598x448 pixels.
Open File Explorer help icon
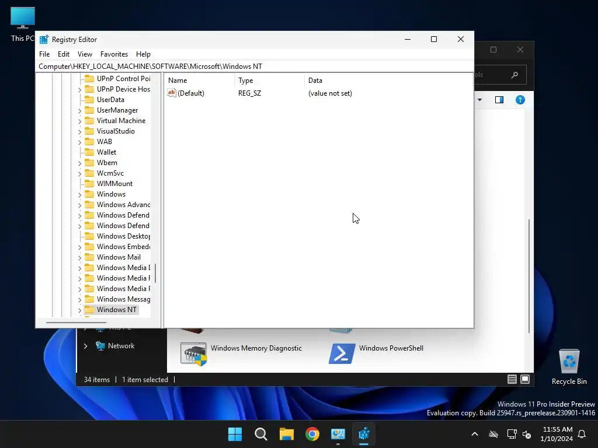point(520,100)
